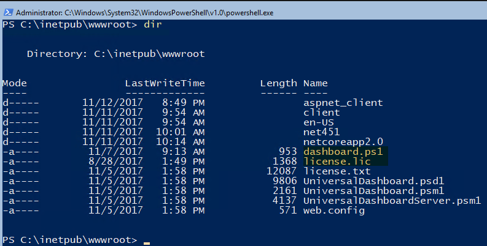The height and width of the screenshot is (246, 487).
Task: Click the license.txt file name
Action: [x=337, y=171]
